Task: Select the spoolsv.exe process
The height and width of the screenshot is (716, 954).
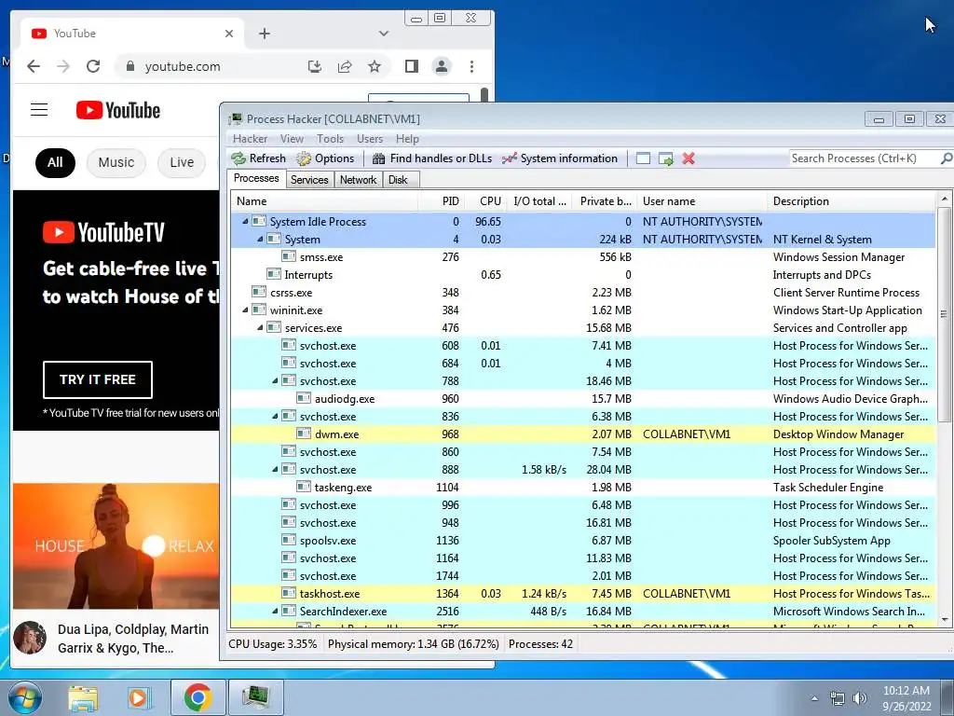Action: (x=583, y=541)
